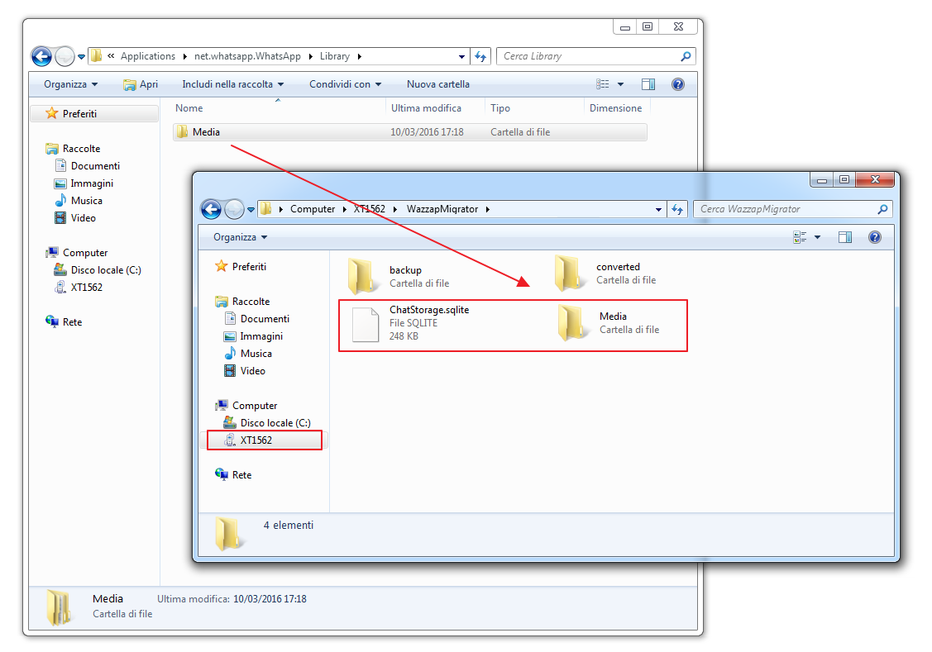Go back in the WazzapMigrator window
This screenshot has height=652, width=932.
[211, 209]
